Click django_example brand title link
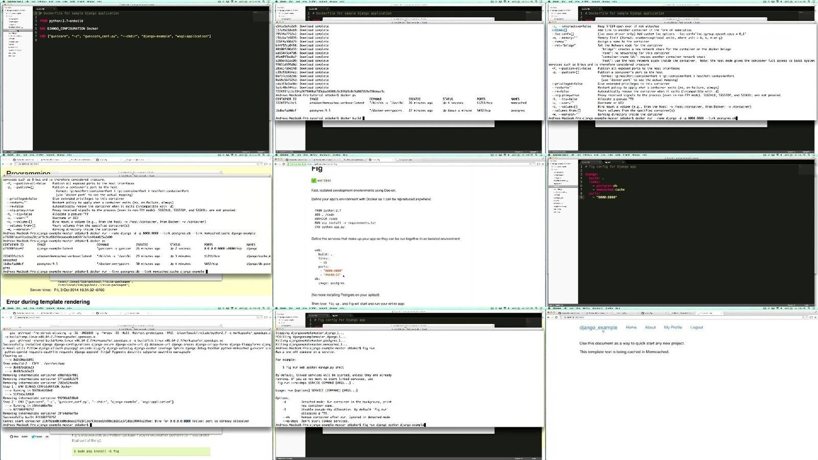 [x=598, y=327]
